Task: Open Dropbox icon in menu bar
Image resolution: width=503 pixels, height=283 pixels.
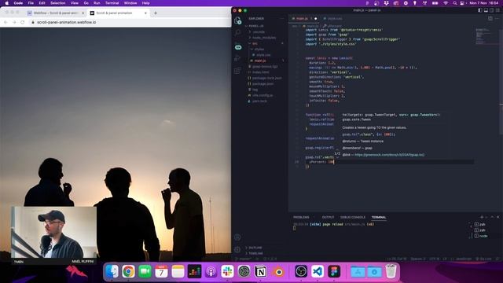Action: [x=386, y=3]
